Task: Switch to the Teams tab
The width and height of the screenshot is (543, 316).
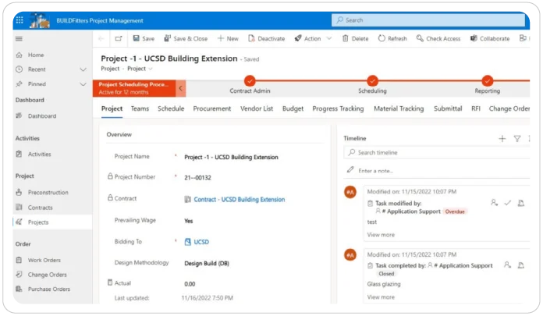Action: tap(140, 108)
